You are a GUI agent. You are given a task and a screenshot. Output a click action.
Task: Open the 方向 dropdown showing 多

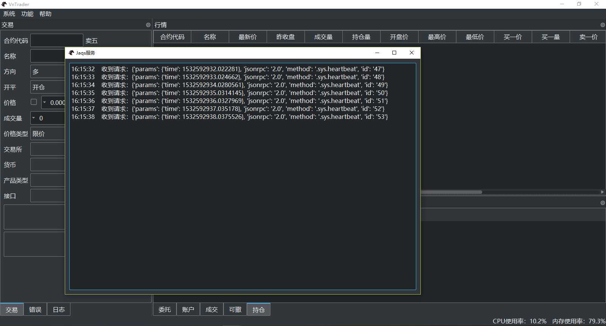click(x=48, y=72)
